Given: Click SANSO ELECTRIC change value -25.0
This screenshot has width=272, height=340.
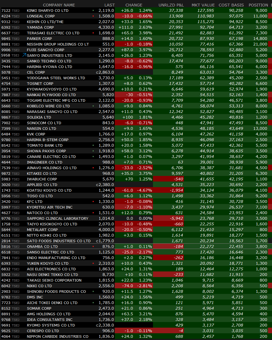Looking at the screenshot, I should 128,252.
